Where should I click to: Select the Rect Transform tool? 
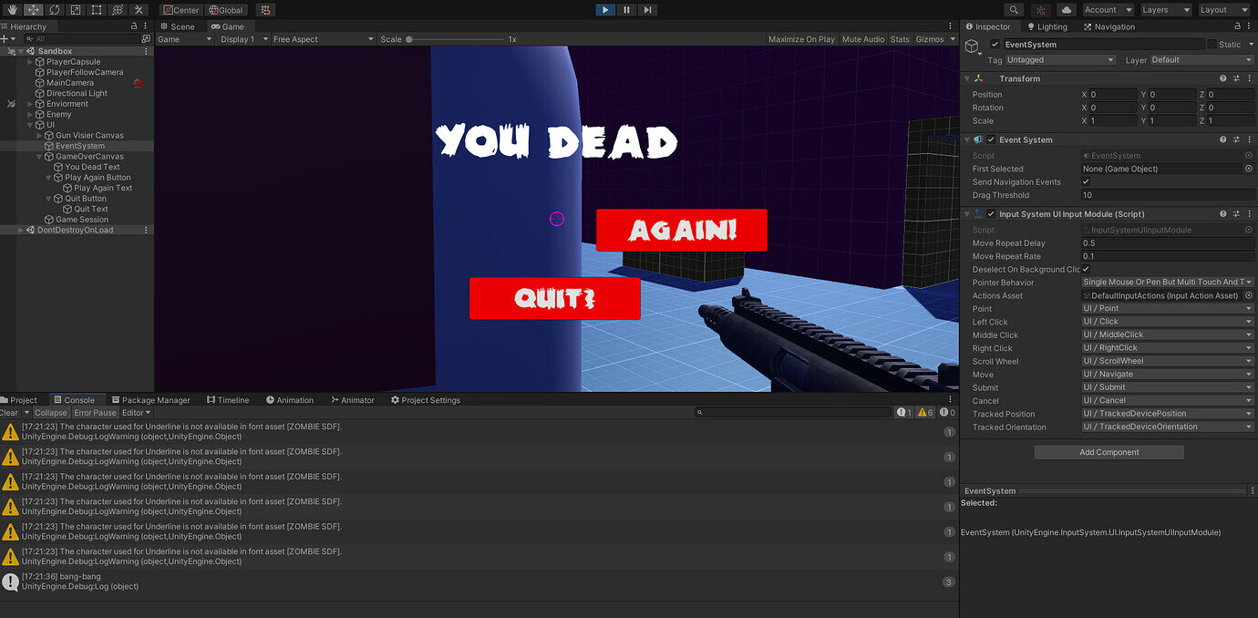[x=96, y=9]
